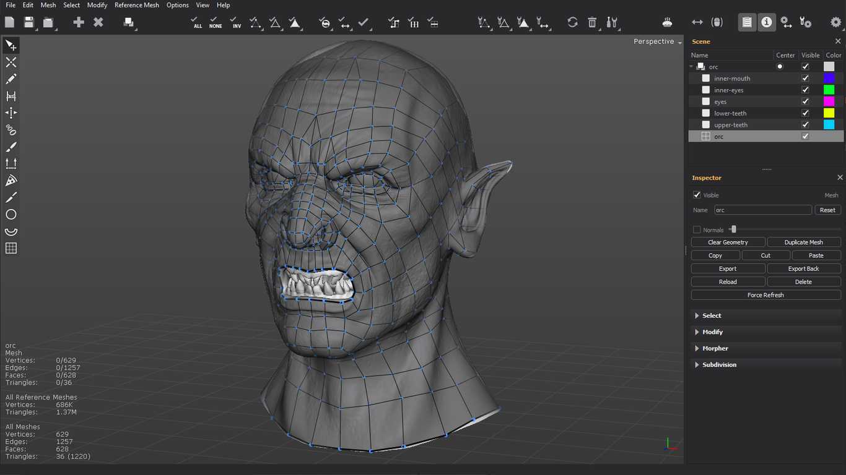The height and width of the screenshot is (475, 846).
Task: Click the trash can delete icon
Action: click(x=592, y=22)
